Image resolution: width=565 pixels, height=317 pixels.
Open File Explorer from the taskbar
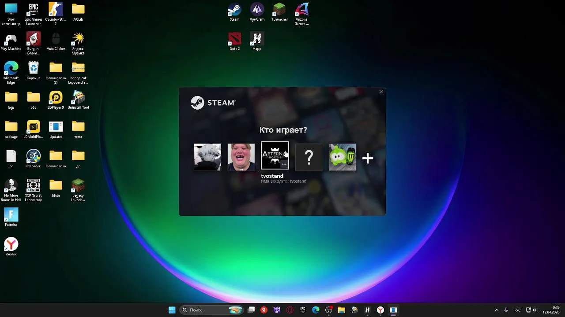click(x=342, y=310)
